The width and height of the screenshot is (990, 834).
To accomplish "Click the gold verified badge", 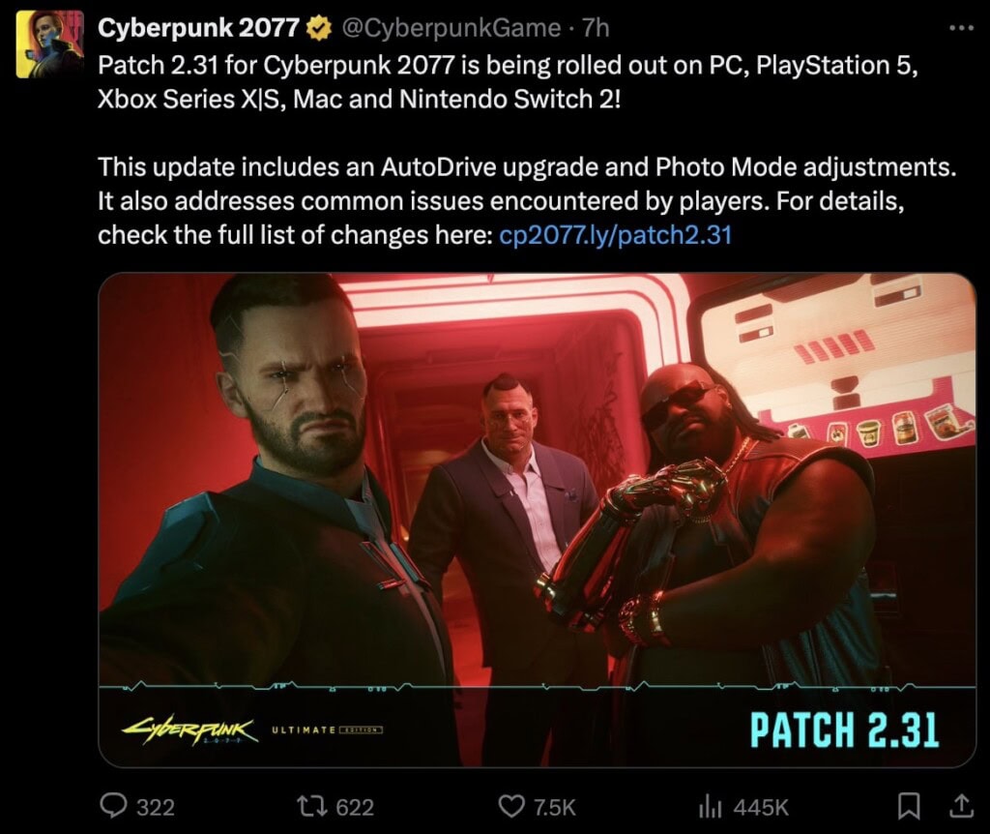I will 319,28.
